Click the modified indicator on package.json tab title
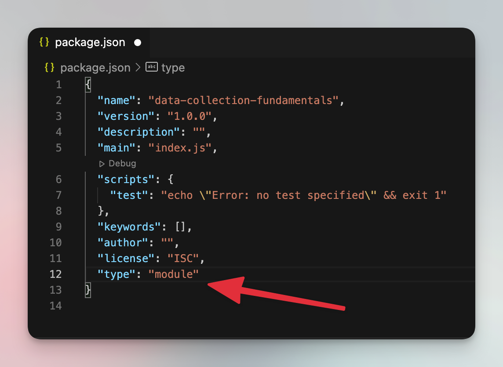This screenshot has height=367, width=503. (138, 43)
